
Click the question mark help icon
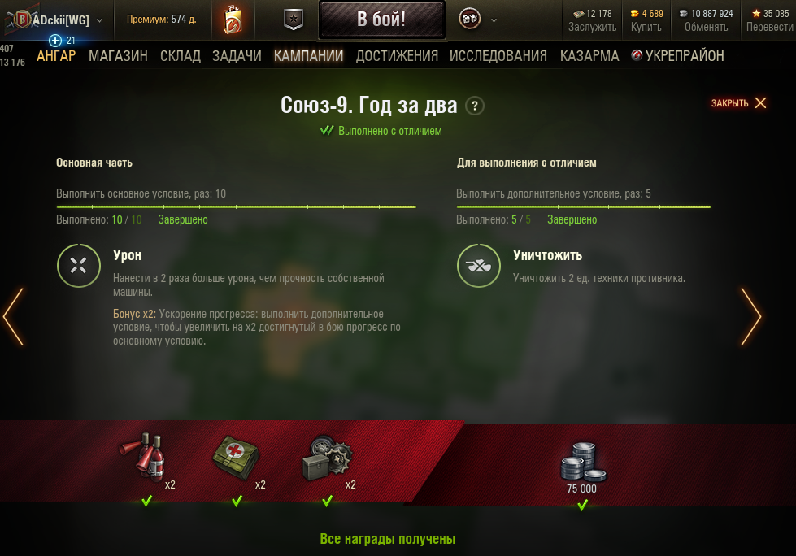tap(475, 106)
